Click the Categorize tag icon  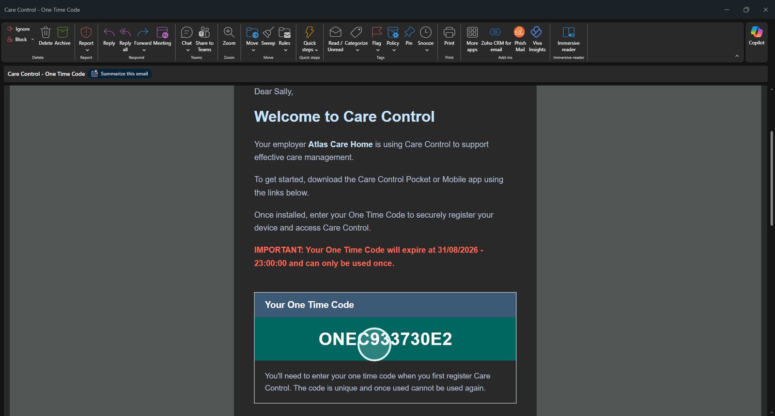click(x=356, y=32)
